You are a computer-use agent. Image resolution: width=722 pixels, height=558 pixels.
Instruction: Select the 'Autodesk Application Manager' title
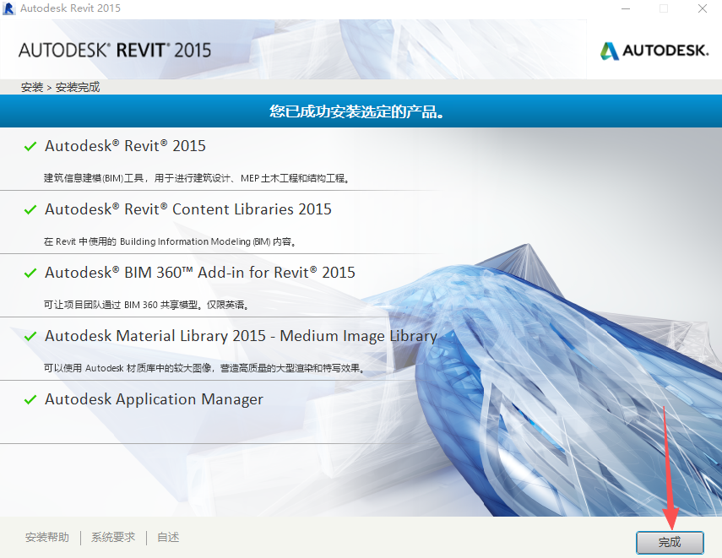[154, 399]
